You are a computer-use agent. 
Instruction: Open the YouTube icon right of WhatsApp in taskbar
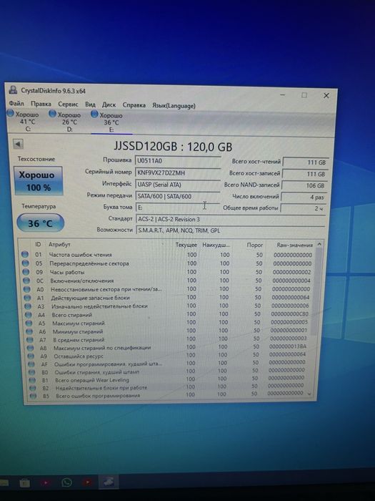[x=87, y=482]
